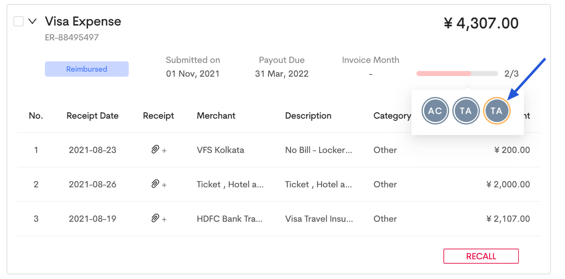
Task: Click the orange-outlined TA approver avatar
Action: coord(497,111)
